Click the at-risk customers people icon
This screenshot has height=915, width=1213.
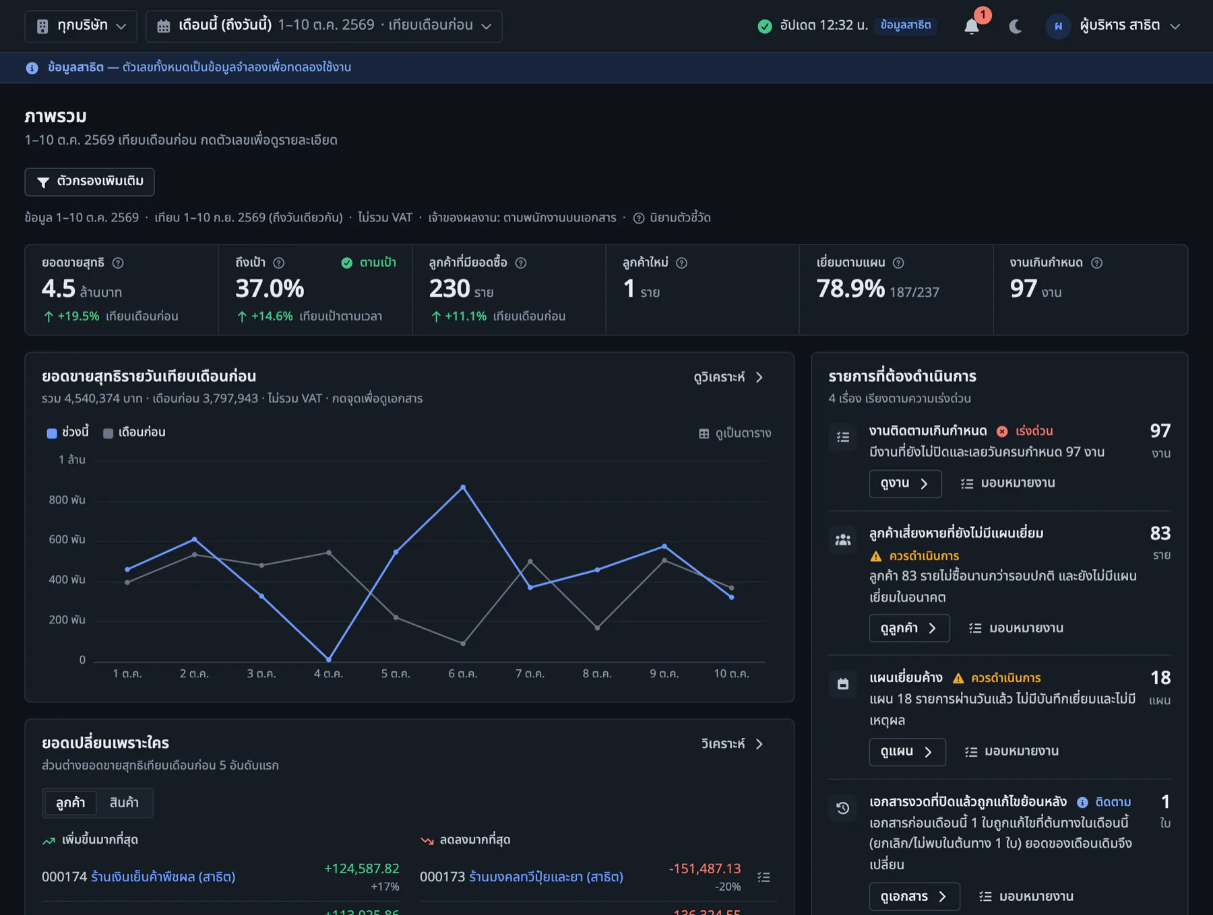(842, 540)
